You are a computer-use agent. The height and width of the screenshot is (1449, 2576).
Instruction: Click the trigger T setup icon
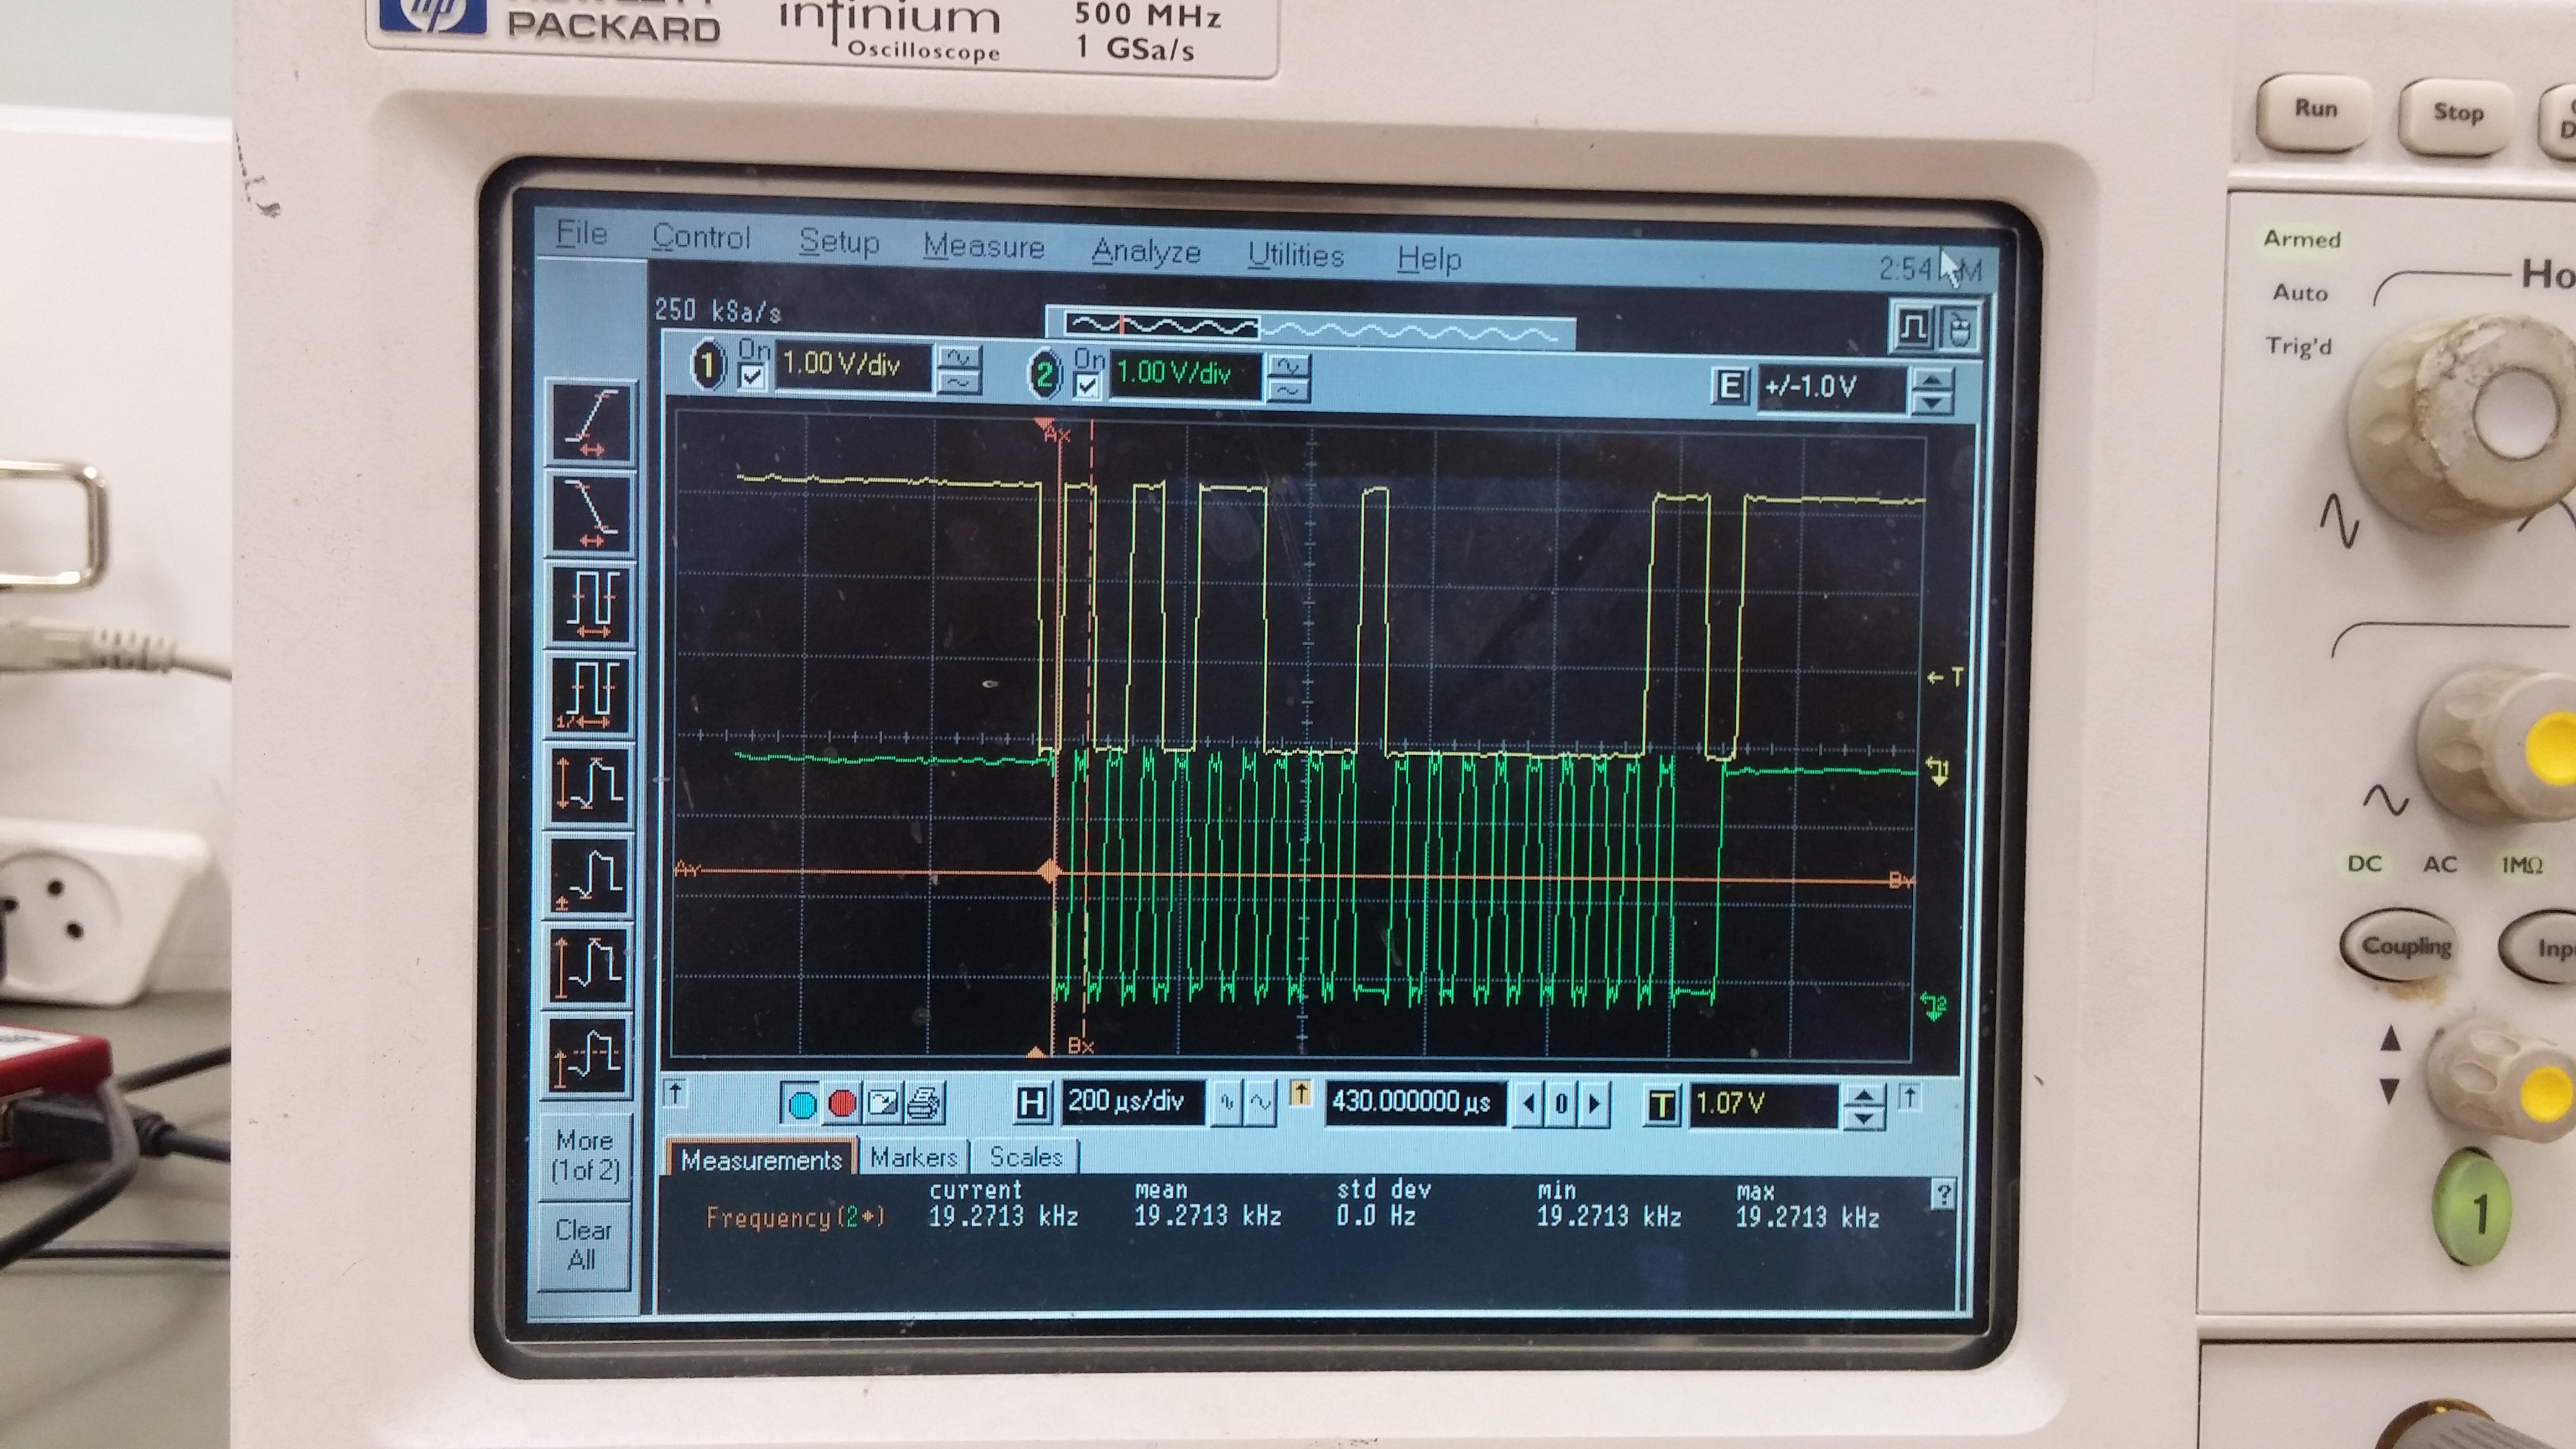coord(1661,1105)
